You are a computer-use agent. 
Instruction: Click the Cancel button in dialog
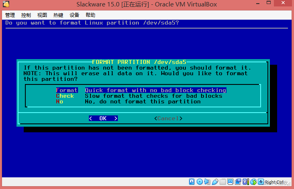click(x=168, y=118)
